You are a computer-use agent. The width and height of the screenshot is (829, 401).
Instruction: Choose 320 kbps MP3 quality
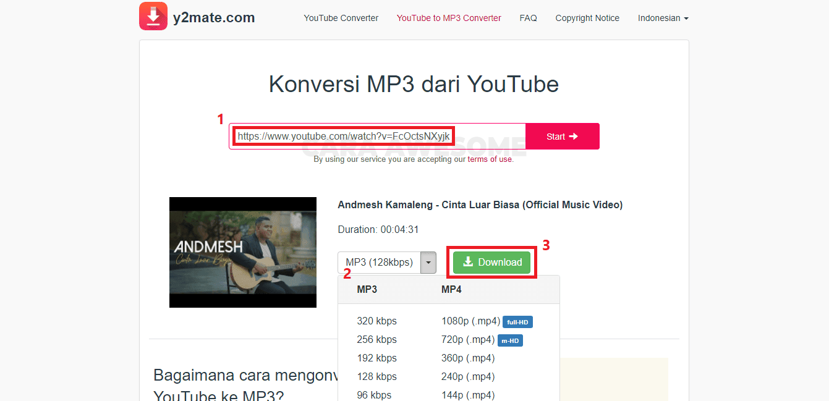coord(377,321)
